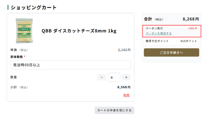Click the クーポン割引 label
The height and width of the screenshot is (119, 208).
tap(154, 28)
